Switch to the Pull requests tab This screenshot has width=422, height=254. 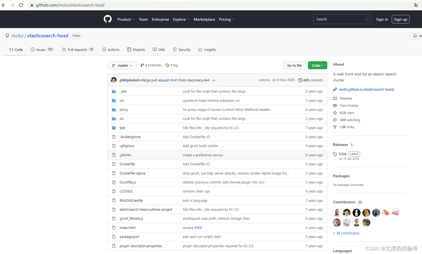click(x=78, y=50)
